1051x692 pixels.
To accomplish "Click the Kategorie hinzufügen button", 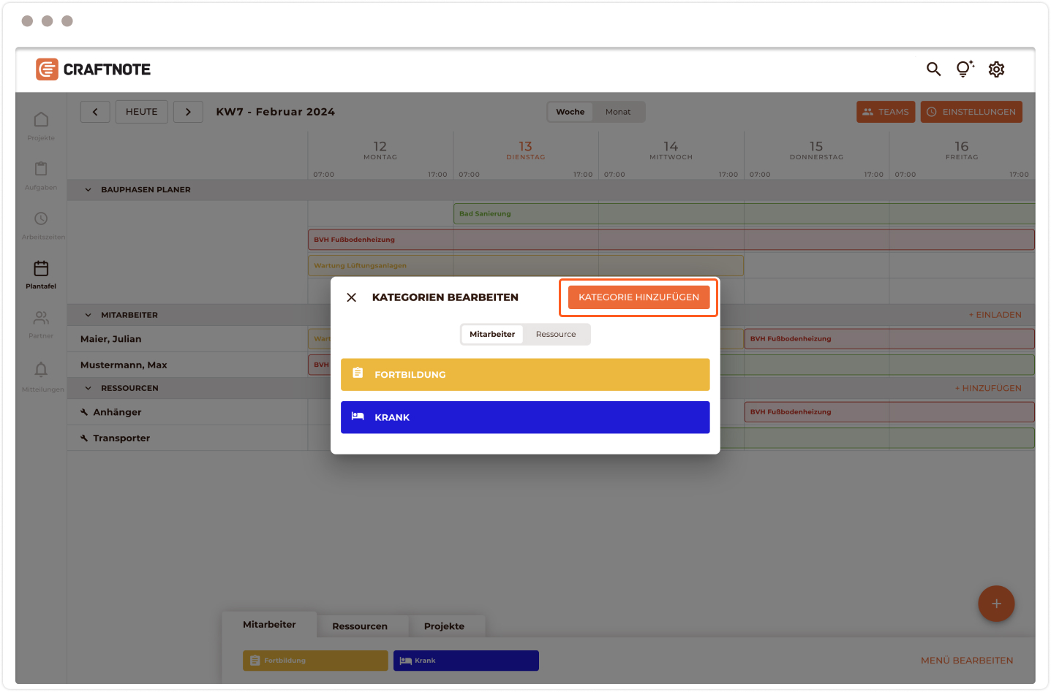I will [638, 297].
